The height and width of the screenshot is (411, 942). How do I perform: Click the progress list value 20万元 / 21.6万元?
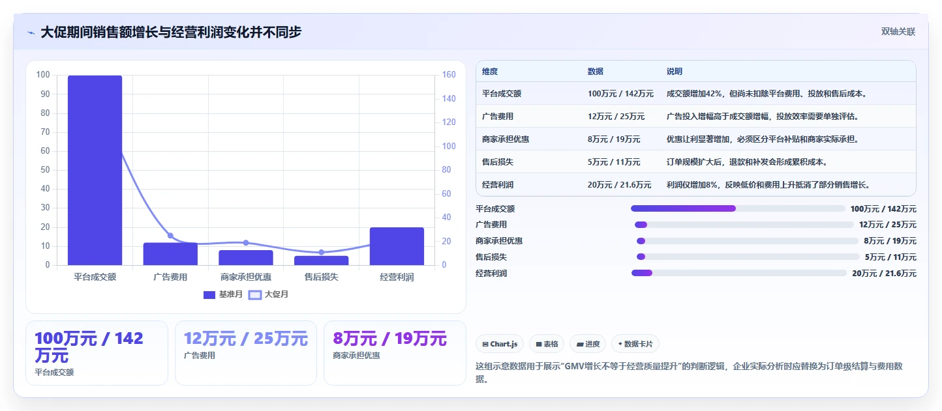point(884,273)
